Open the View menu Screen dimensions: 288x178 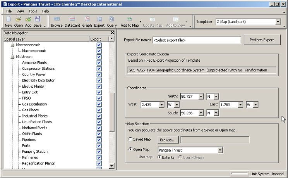[x=20, y=11]
